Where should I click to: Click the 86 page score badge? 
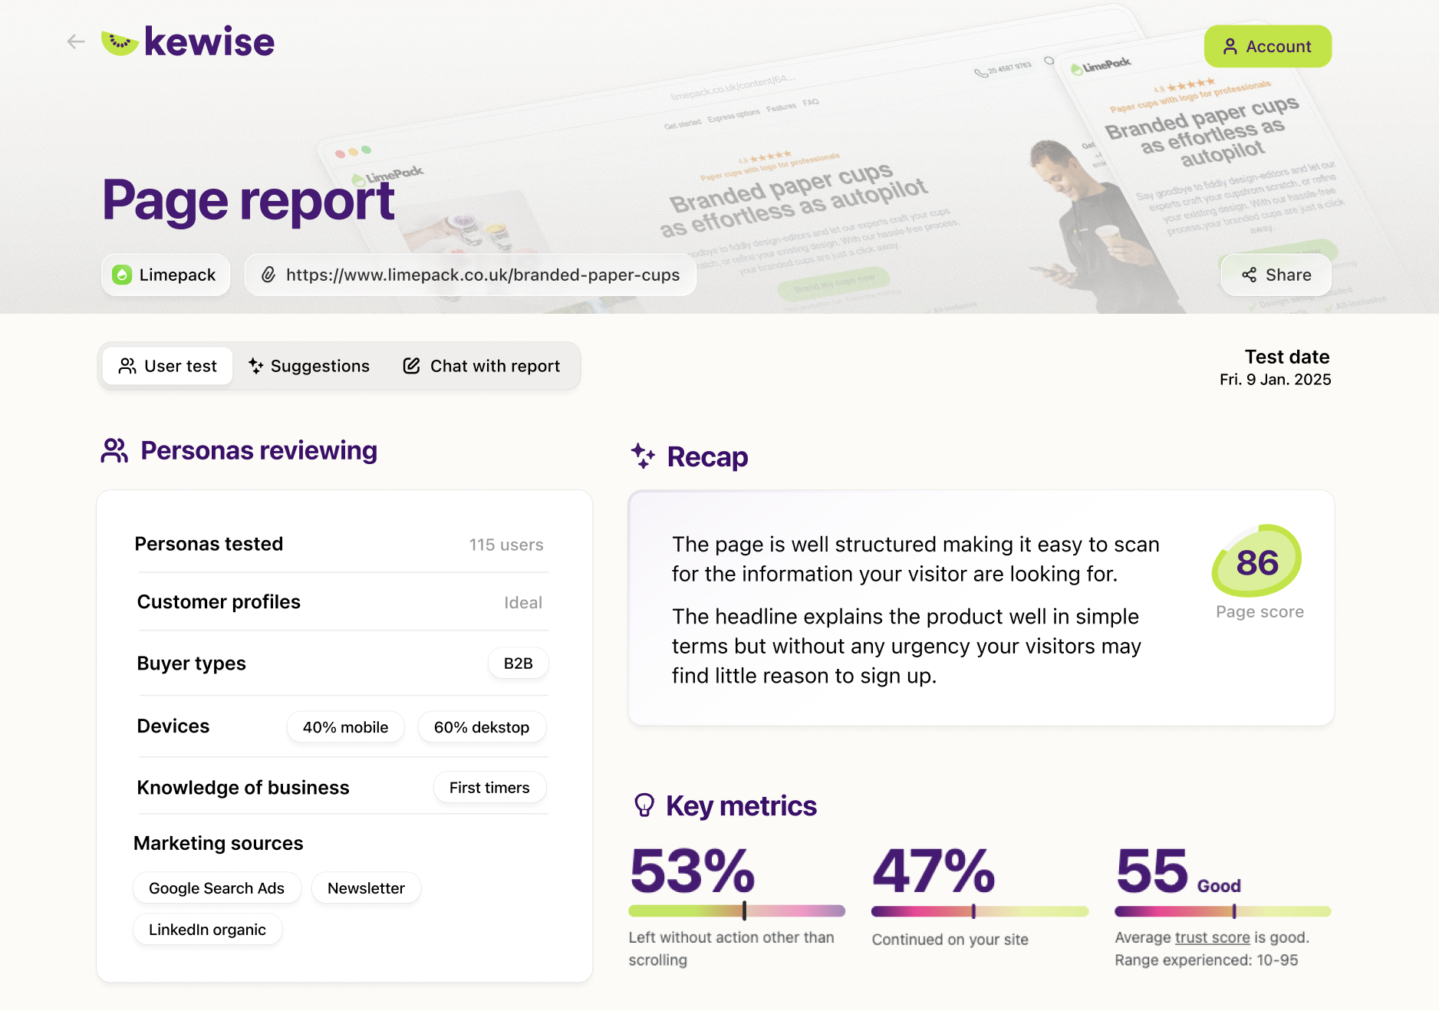[1257, 562]
